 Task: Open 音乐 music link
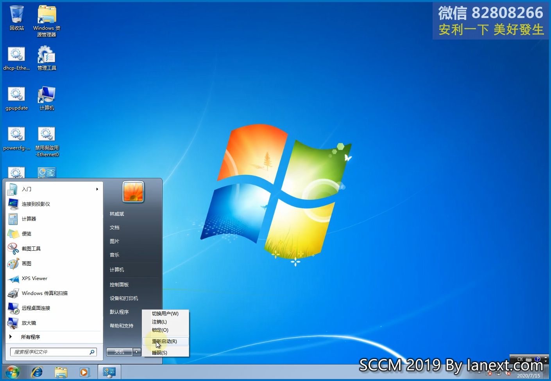(114, 255)
